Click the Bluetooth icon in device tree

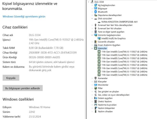96,12
